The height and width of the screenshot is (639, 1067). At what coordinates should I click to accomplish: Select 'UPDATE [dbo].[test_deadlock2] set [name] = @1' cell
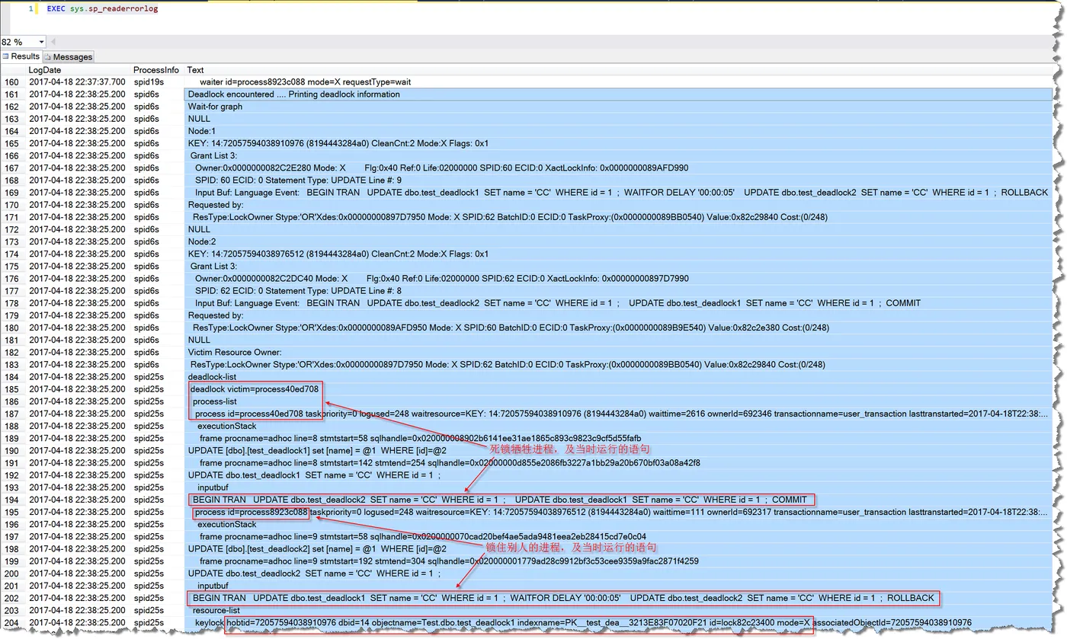point(617,548)
